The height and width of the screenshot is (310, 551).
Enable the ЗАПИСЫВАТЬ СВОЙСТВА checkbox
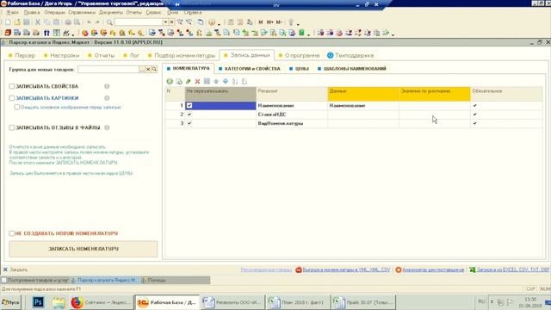point(11,86)
